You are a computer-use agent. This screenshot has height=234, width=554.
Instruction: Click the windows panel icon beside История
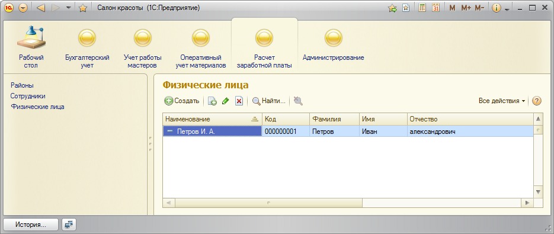click(69, 225)
